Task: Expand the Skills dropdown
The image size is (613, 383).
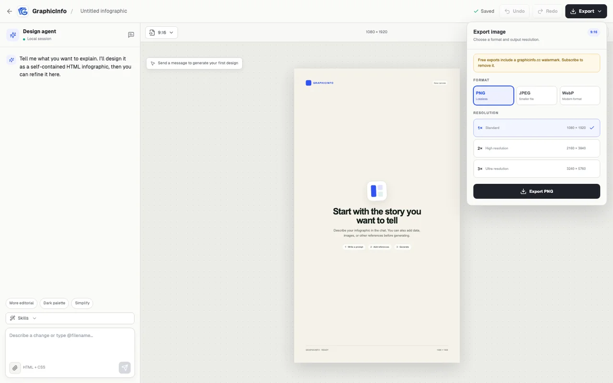Action: coord(70,318)
